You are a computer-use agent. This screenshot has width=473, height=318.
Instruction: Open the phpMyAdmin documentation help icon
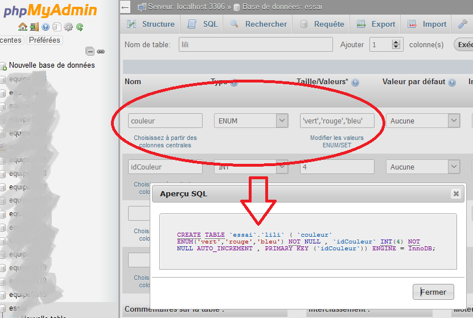tap(46, 27)
